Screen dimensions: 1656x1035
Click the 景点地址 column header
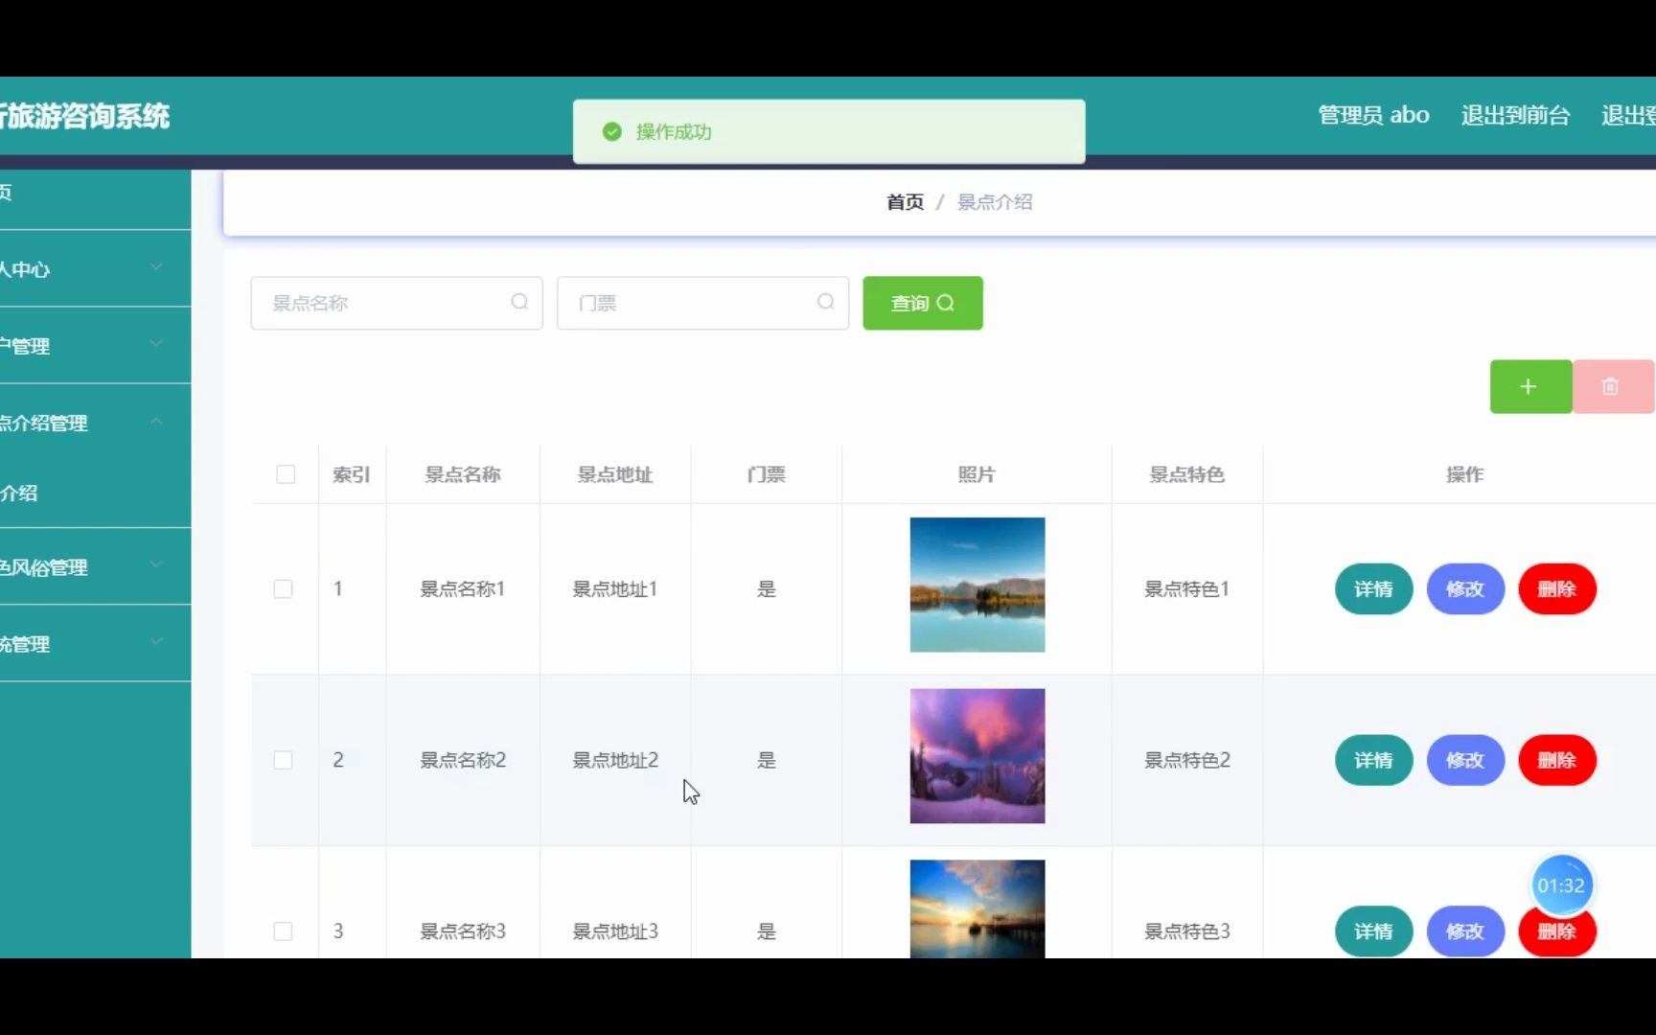coord(615,474)
